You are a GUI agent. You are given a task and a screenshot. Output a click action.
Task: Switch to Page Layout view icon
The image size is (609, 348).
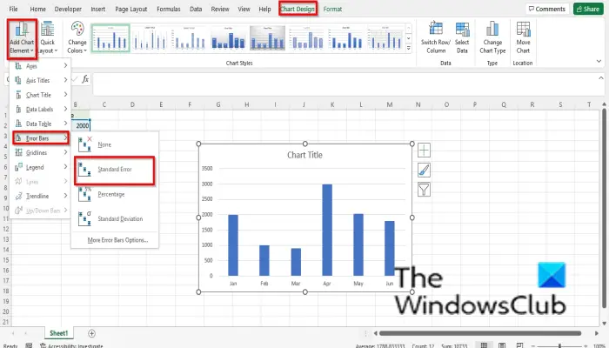click(502, 345)
